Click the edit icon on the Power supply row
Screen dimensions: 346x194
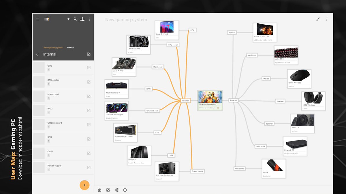coord(89,167)
